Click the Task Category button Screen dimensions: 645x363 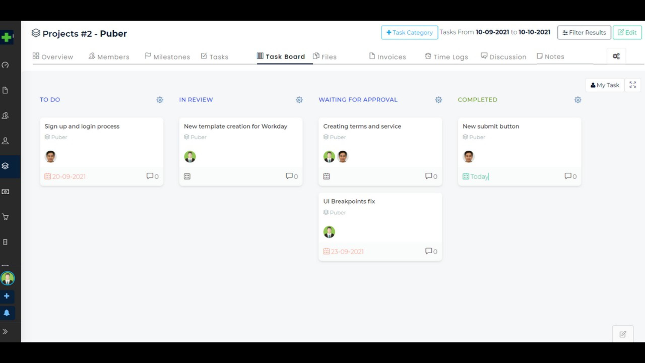coord(409,33)
